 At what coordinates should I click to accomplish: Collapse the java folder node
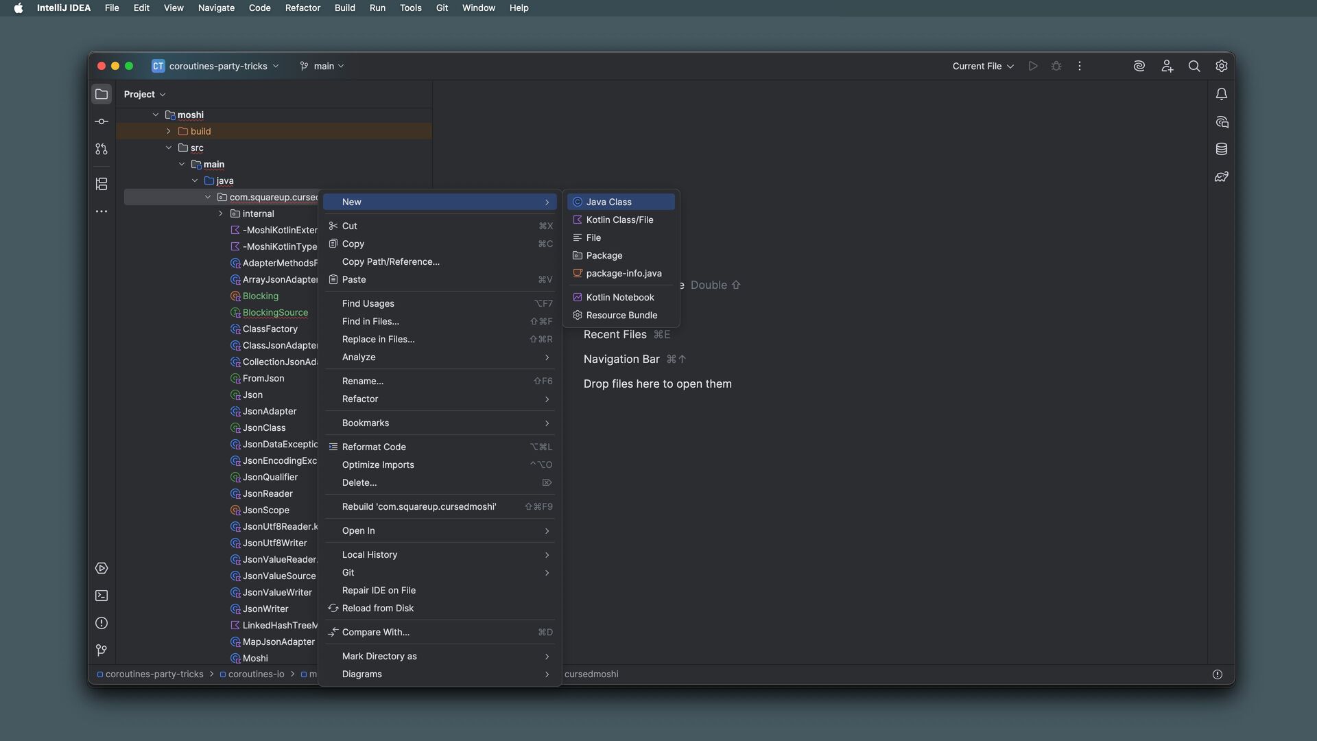195,181
